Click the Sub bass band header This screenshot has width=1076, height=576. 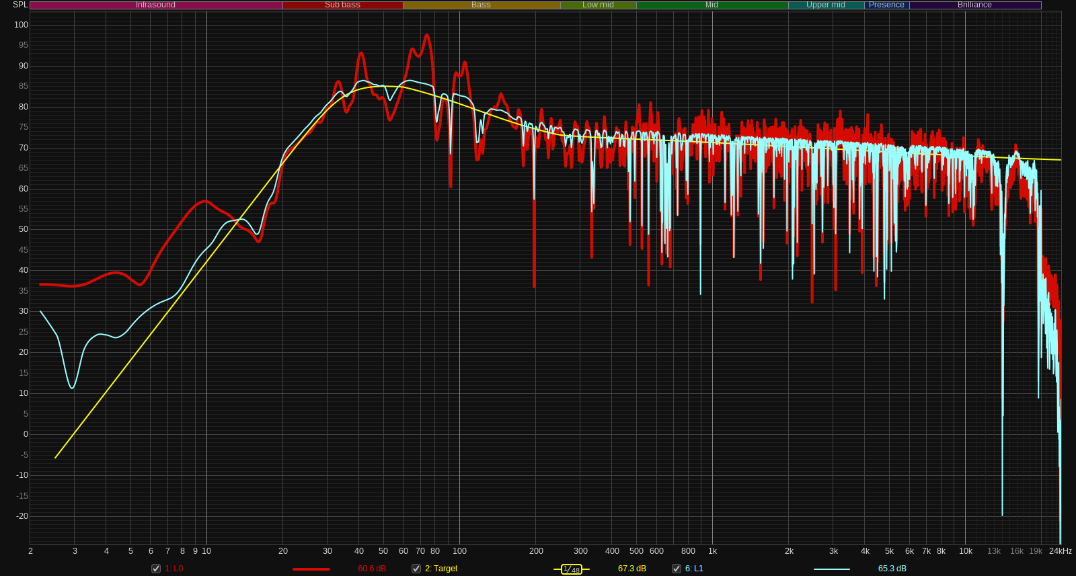(x=342, y=5)
